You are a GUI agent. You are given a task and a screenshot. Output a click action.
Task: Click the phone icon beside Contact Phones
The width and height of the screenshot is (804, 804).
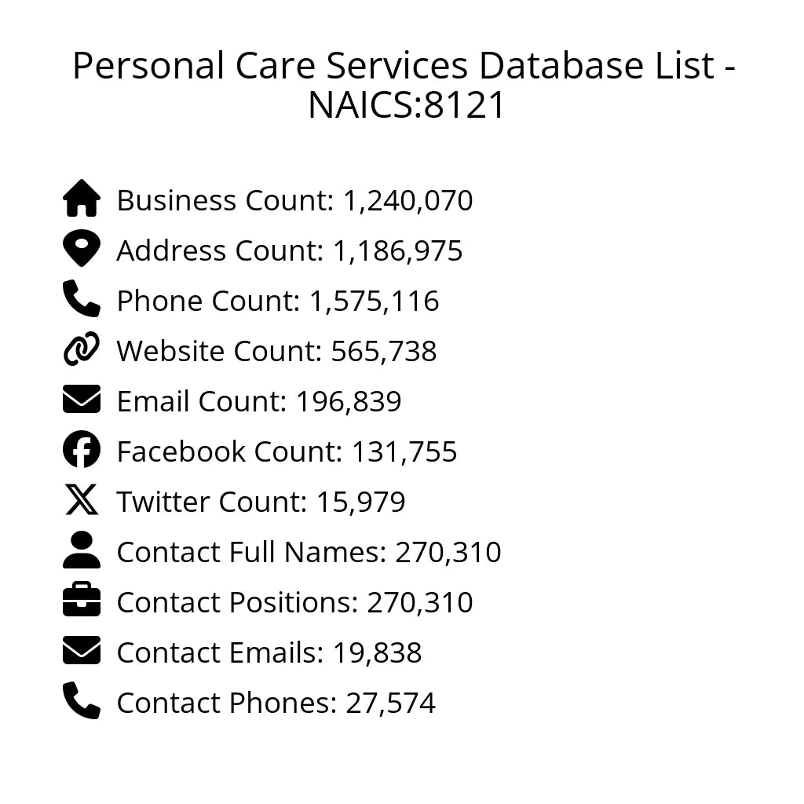pyautogui.click(x=82, y=701)
